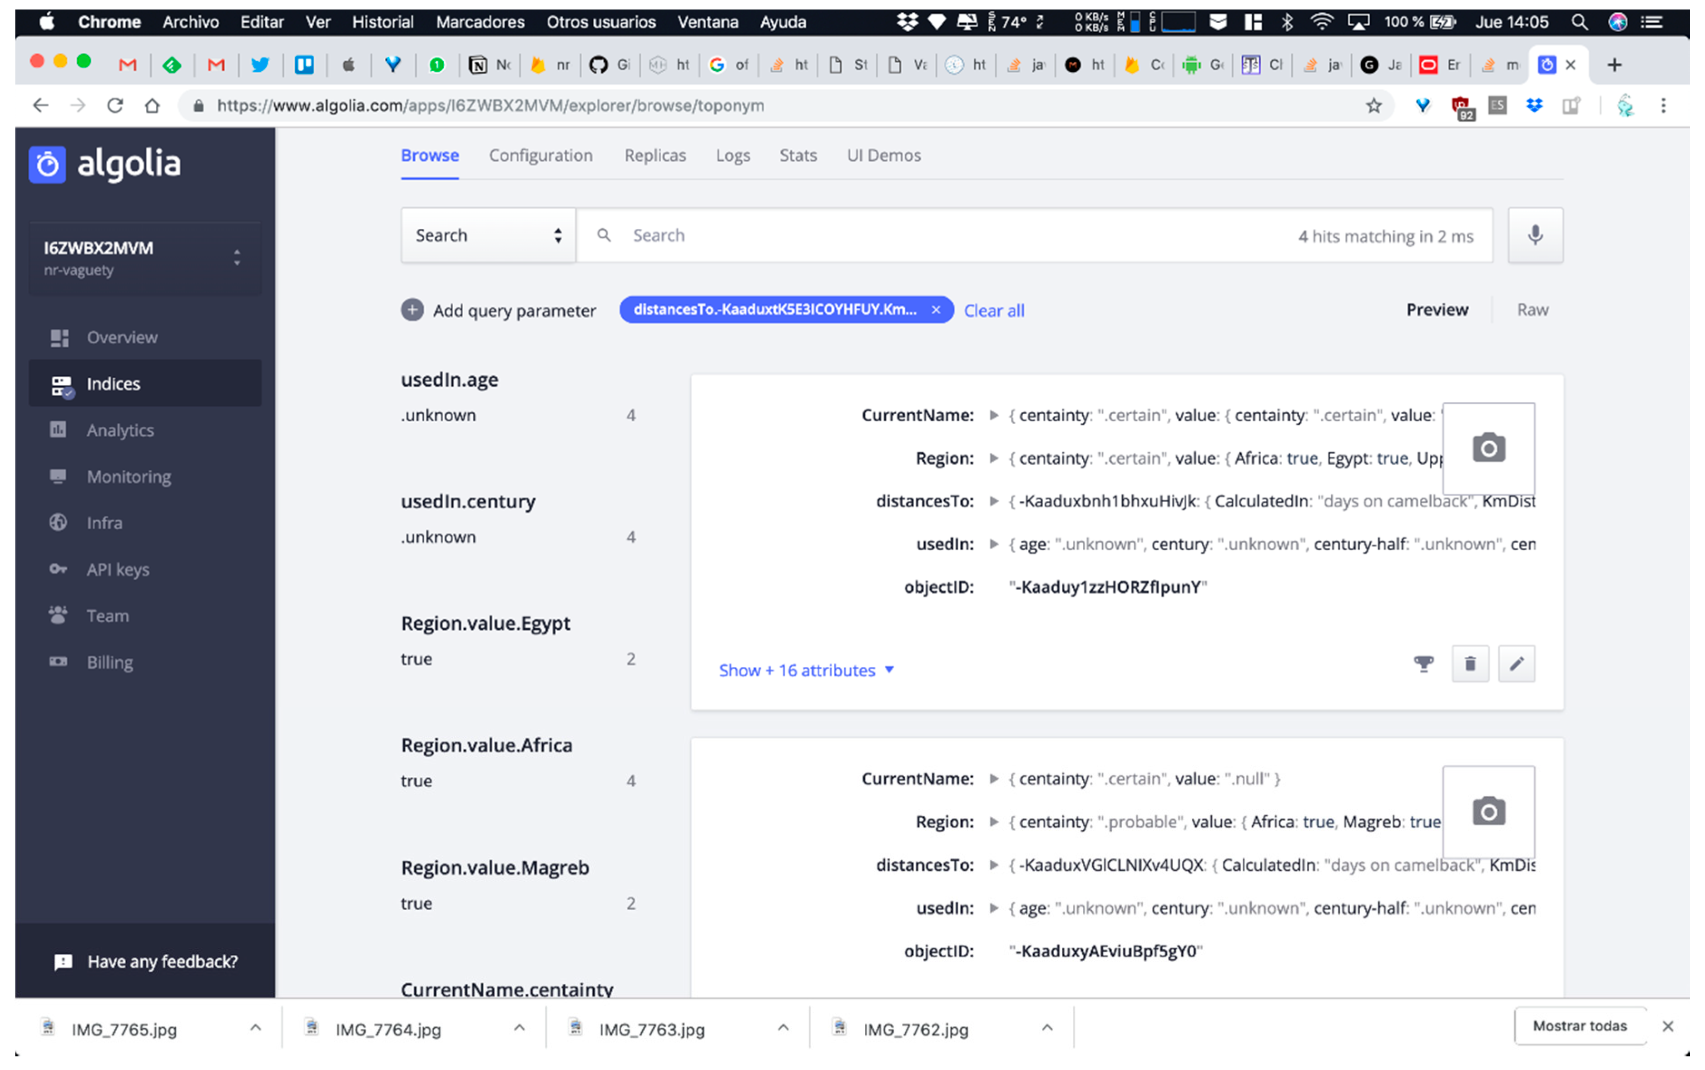This screenshot has width=1705, height=1070.
Task: Click the plus Add query parameter icon
Action: tap(412, 310)
